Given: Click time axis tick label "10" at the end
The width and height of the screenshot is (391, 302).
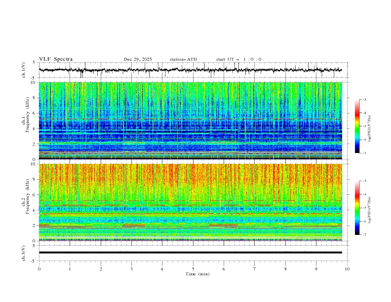Looking at the screenshot, I should (x=347, y=269).
